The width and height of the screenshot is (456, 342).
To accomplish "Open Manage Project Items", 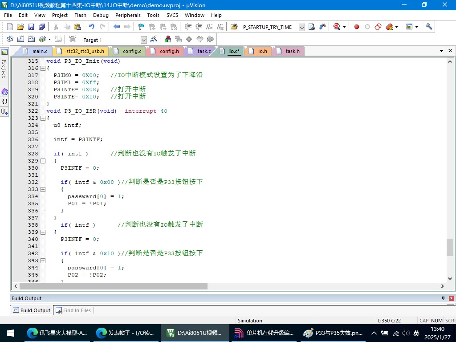I will [x=168, y=39].
